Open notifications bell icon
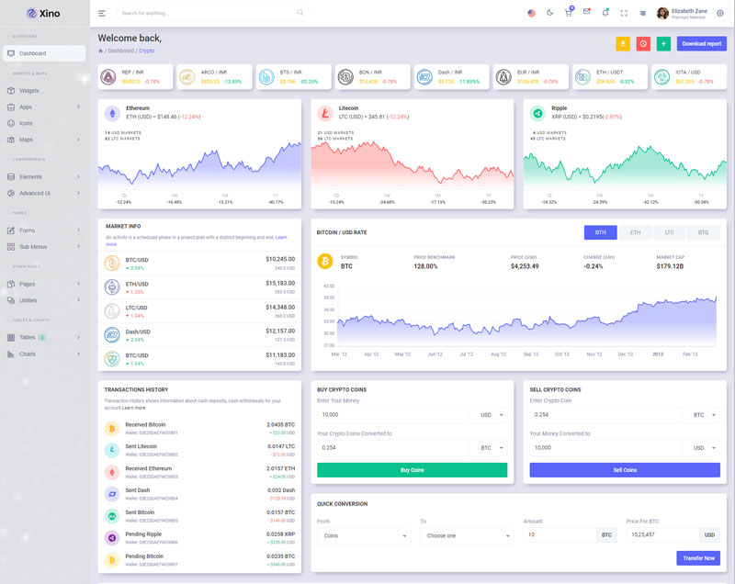This screenshot has width=735, height=584. pyautogui.click(x=605, y=13)
